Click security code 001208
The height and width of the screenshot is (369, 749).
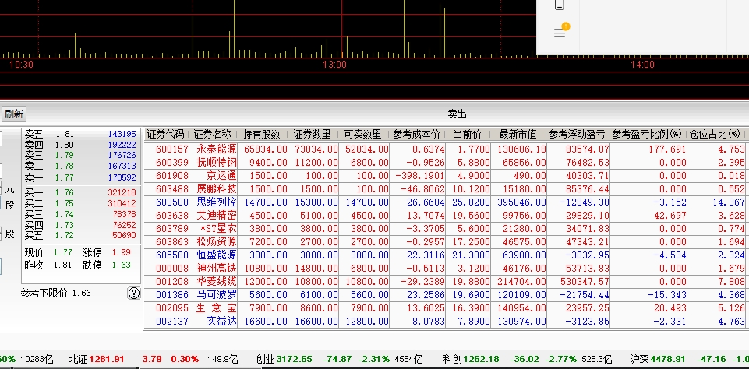pyautogui.click(x=172, y=282)
